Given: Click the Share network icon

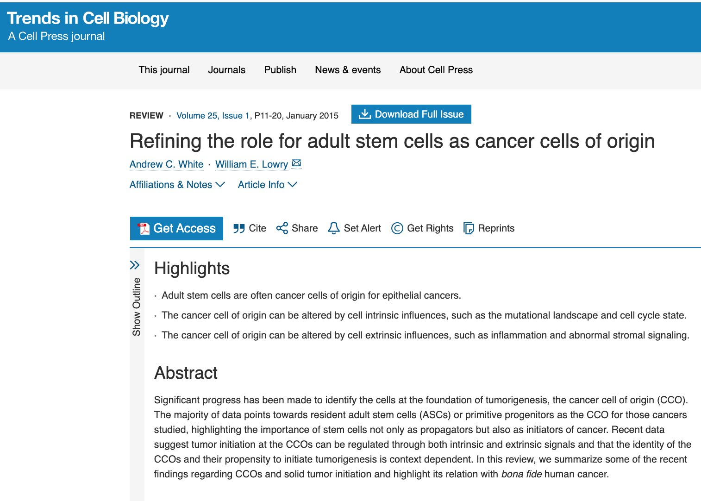Looking at the screenshot, I should (x=282, y=228).
